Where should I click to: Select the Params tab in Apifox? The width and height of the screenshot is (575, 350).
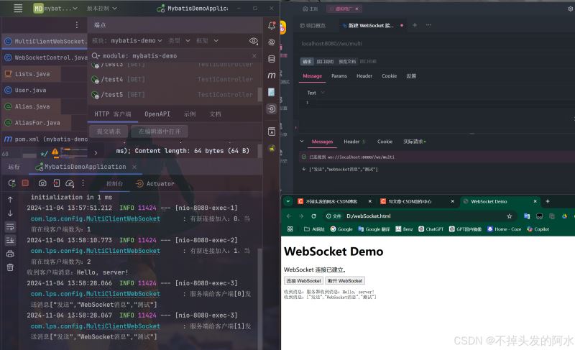339,76
